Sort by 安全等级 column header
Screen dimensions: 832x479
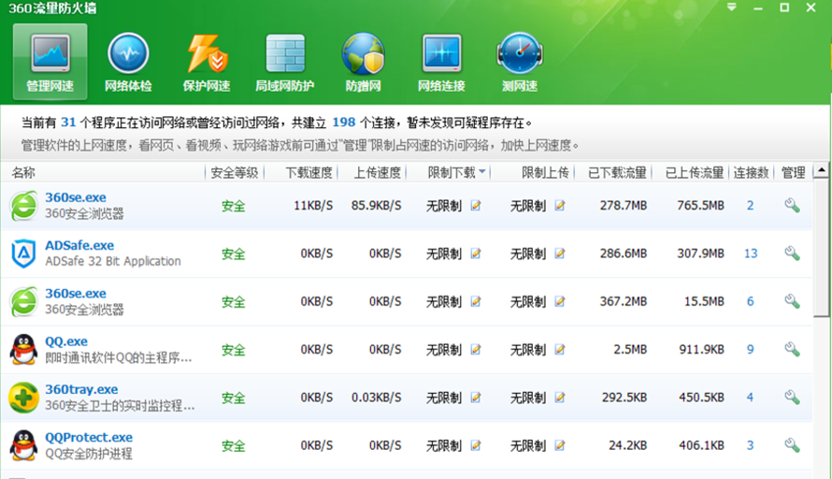click(x=234, y=172)
